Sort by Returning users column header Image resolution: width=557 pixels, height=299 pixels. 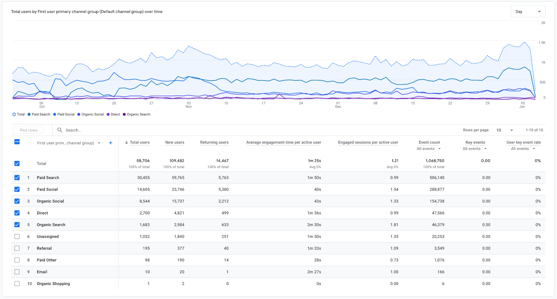click(214, 142)
